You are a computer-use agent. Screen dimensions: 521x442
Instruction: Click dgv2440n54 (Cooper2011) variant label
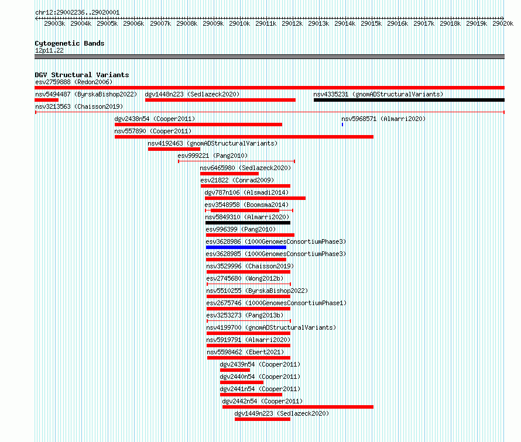(260, 377)
